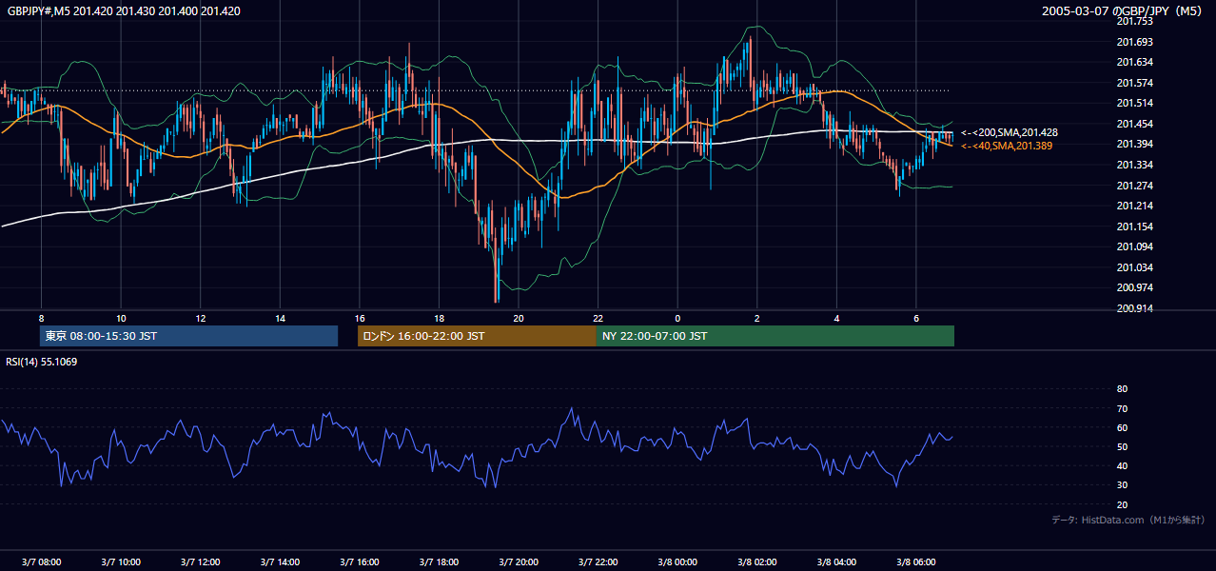
Task: Click the 3/7 22:00 time axis label
Action: [598, 561]
